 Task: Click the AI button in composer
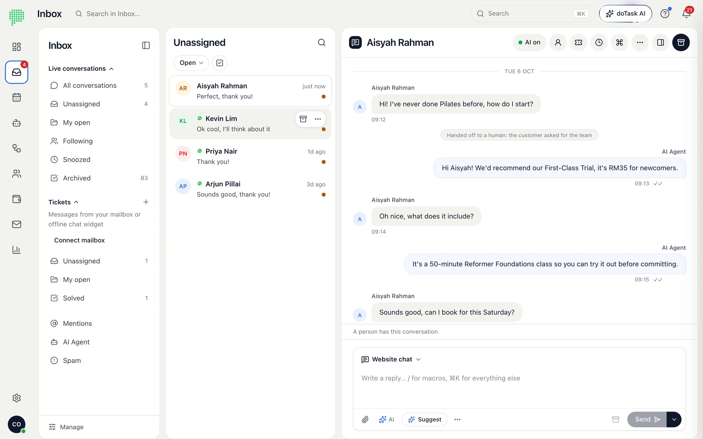[386, 419]
